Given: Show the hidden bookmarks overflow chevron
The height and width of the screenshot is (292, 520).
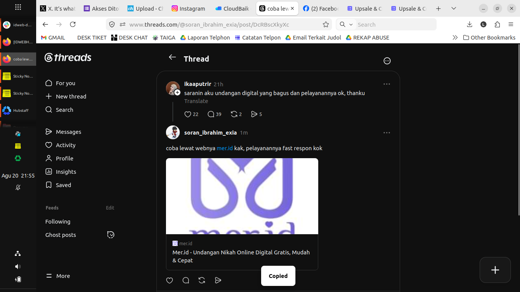Looking at the screenshot, I should tap(455, 38).
